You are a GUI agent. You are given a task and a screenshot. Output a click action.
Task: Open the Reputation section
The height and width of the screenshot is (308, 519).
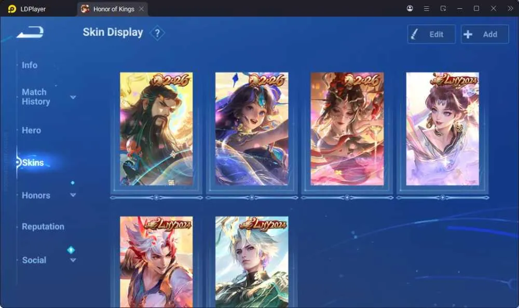pyautogui.click(x=43, y=227)
